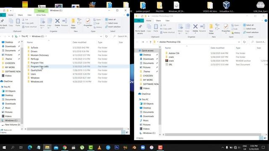
Task: Click help icon in Windows (C:) window
Action: click(x=128, y=15)
